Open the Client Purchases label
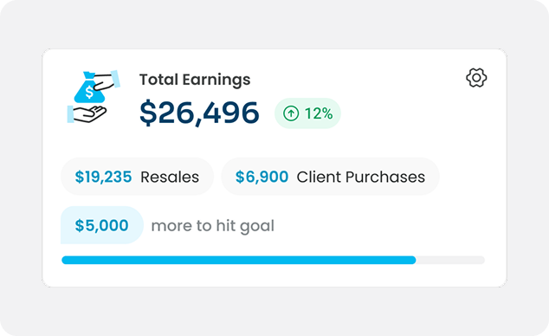 tap(360, 177)
